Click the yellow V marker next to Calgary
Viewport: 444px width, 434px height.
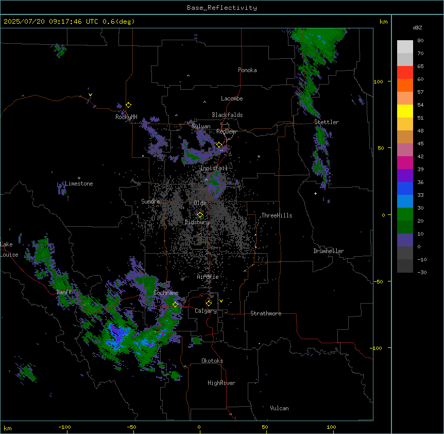(x=221, y=301)
